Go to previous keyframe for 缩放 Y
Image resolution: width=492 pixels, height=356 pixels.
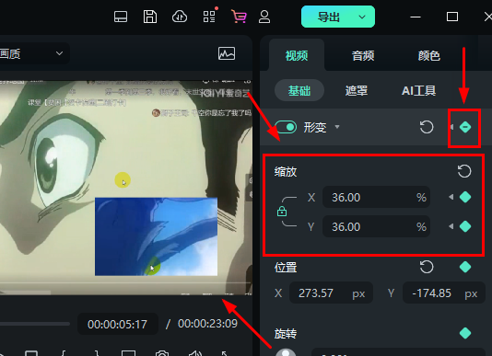(451, 226)
